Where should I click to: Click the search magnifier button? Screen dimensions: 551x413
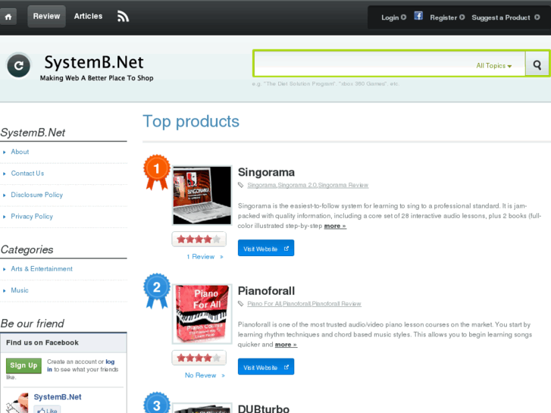pyautogui.click(x=537, y=64)
